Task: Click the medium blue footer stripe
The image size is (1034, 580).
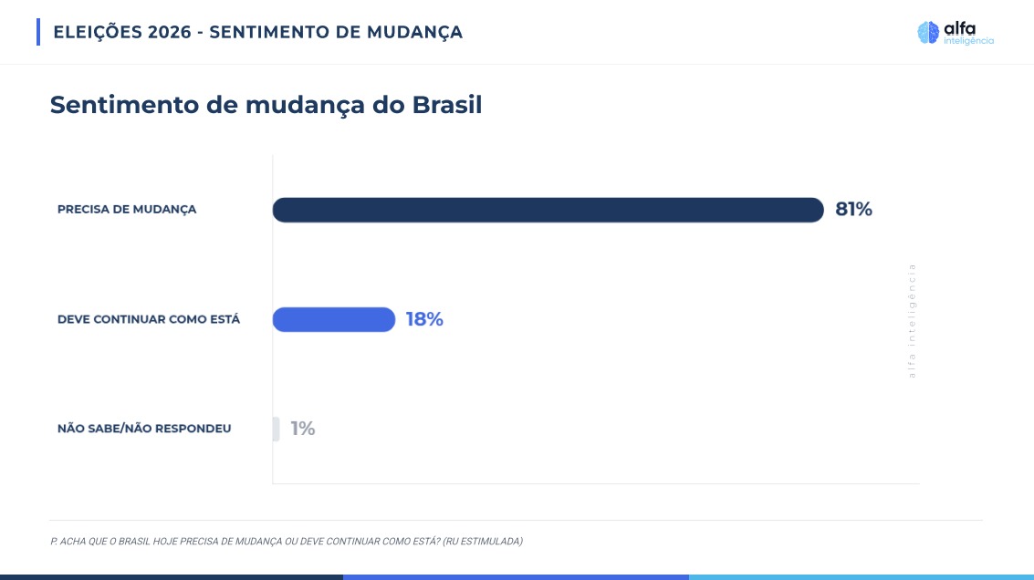Action: 516,576
